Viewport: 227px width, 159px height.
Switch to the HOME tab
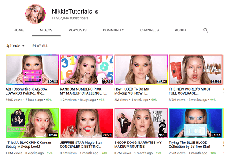point(19,30)
